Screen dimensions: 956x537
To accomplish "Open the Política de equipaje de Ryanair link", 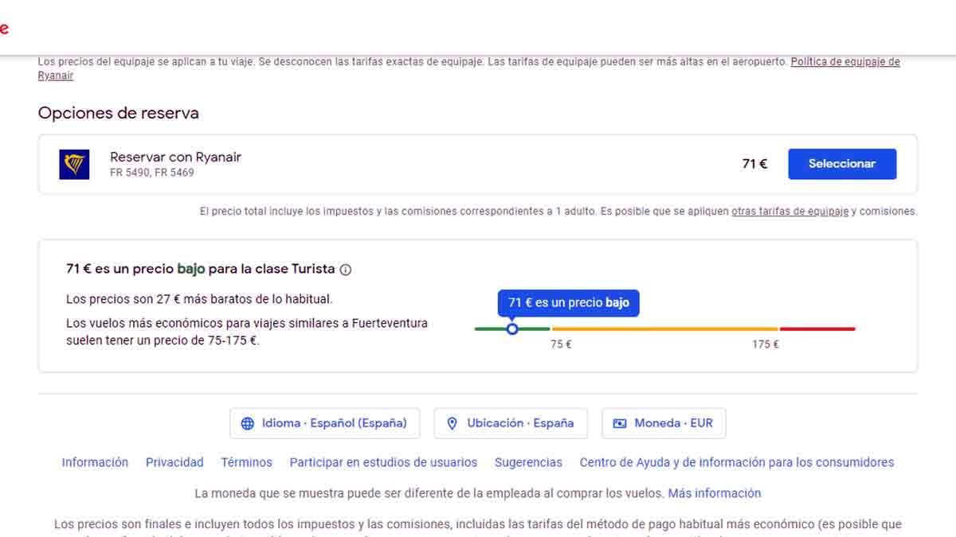I will (x=844, y=62).
